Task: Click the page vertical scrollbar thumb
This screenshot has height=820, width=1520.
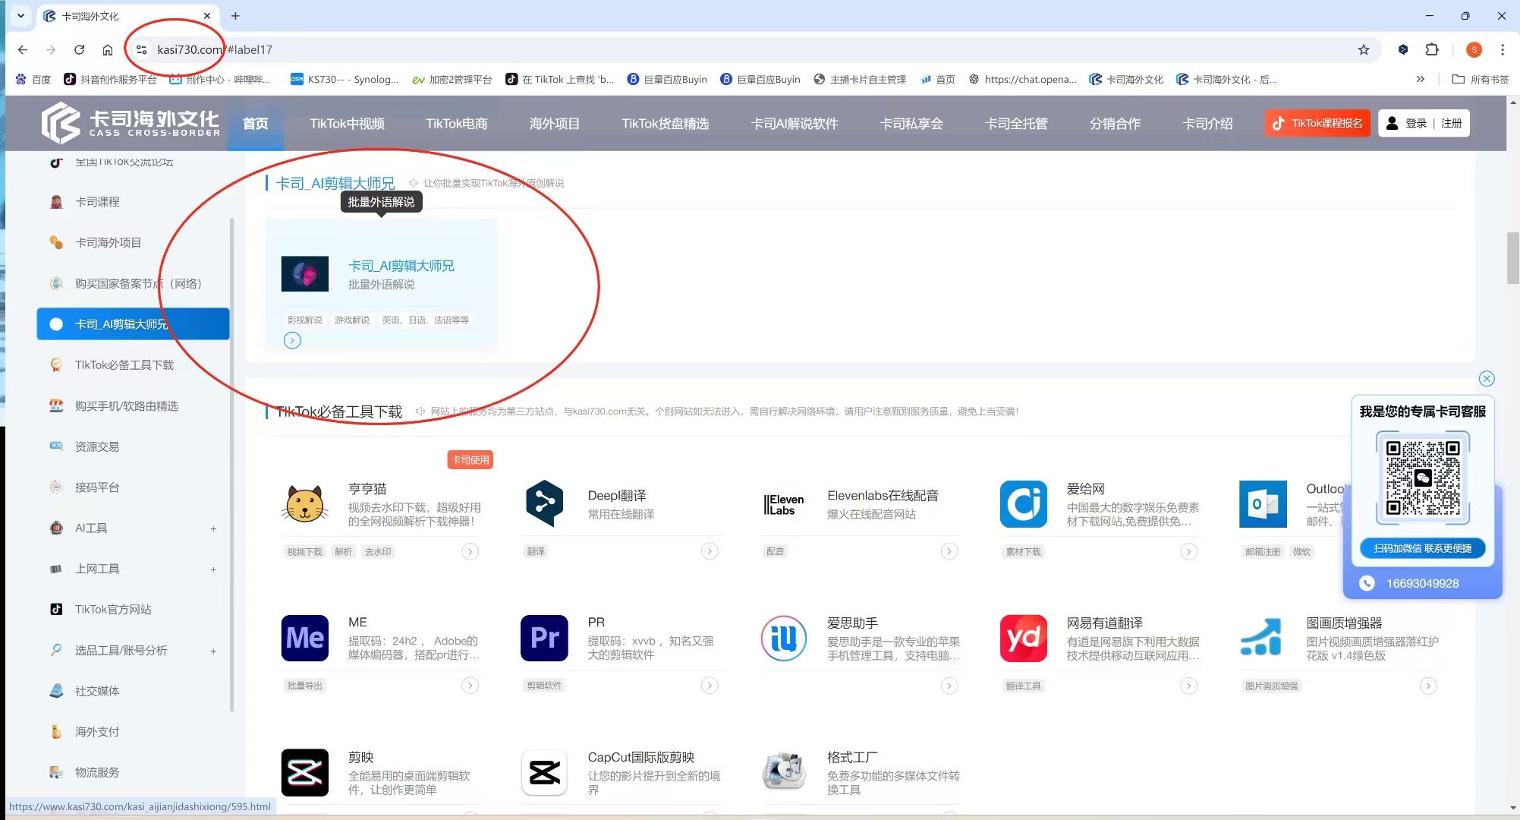Action: tap(1513, 258)
